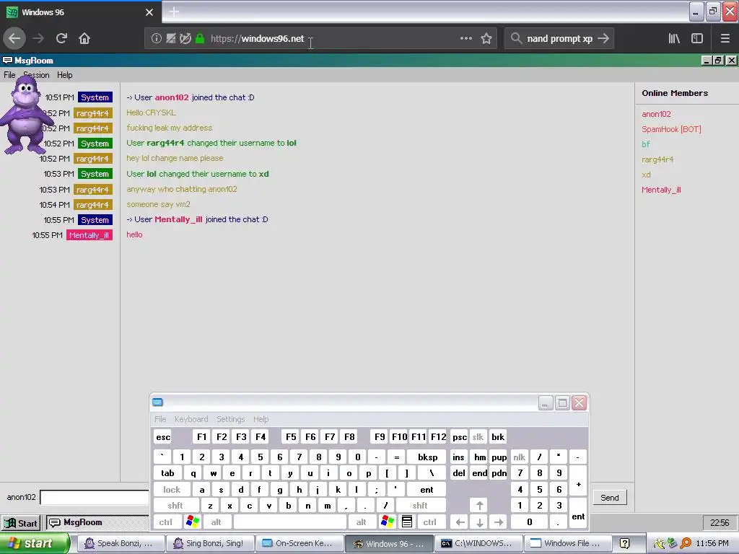Toggle the left shft key
Screen dimensions: 739x554
tap(176, 506)
